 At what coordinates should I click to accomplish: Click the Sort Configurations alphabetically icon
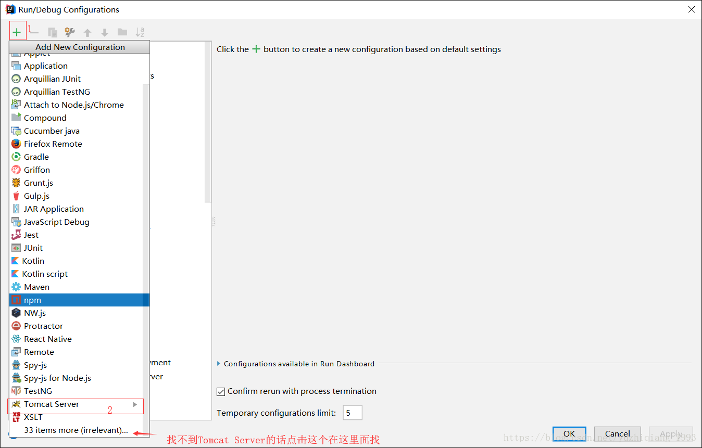point(140,32)
